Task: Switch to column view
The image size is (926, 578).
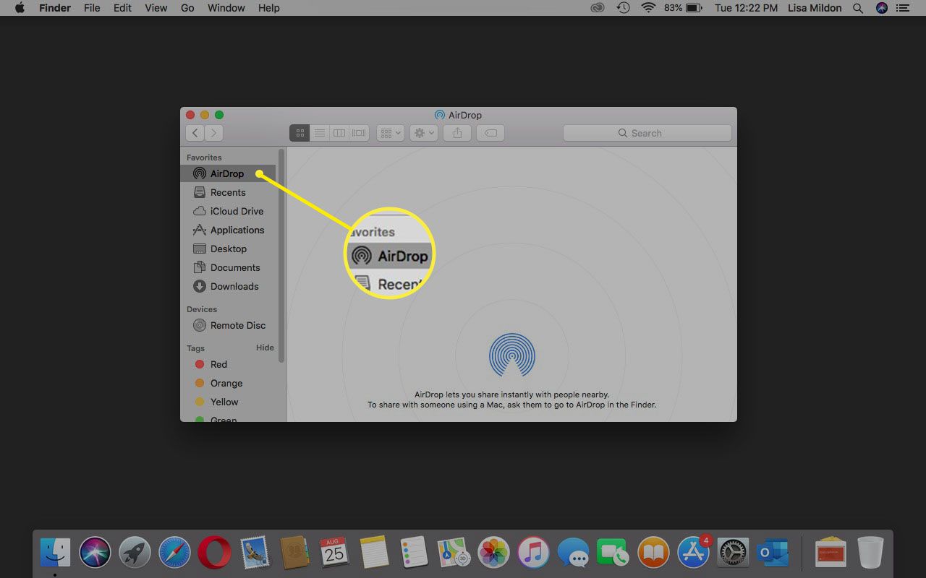Action: [x=339, y=133]
